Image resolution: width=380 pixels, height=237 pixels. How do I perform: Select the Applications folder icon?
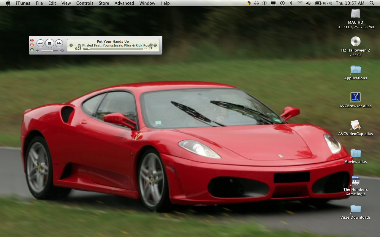point(356,69)
